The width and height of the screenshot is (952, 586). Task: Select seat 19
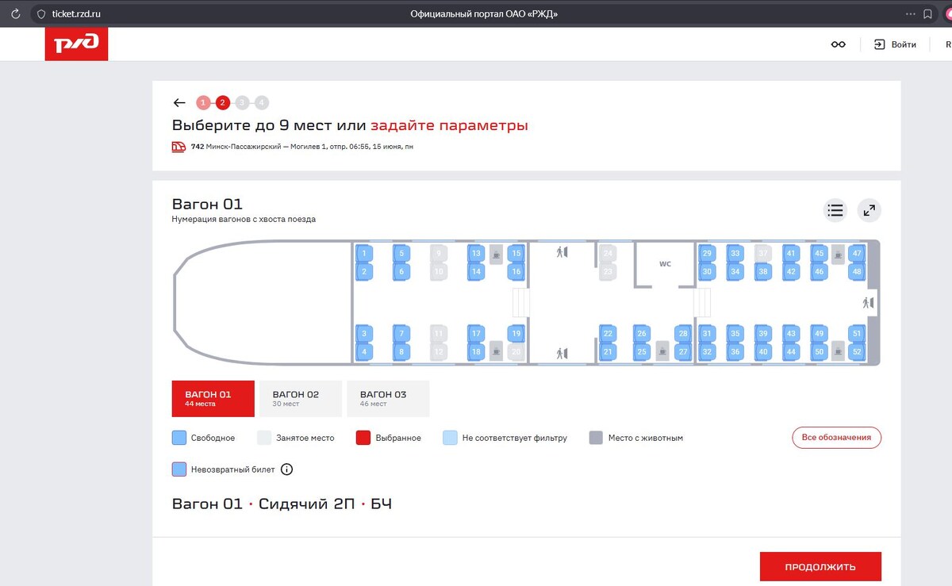point(516,334)
